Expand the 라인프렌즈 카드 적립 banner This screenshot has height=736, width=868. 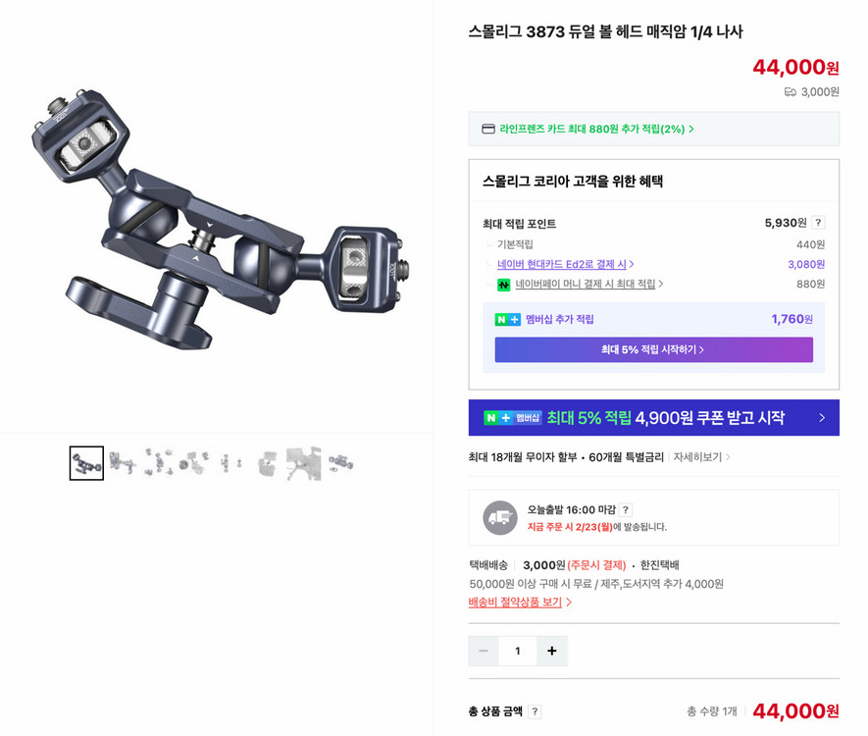click(653, 129)
